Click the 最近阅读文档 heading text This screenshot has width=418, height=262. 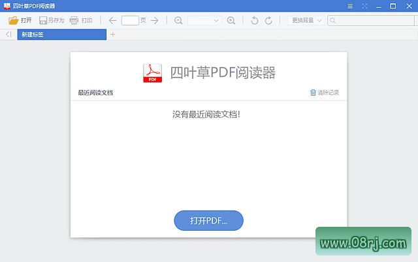tap(95, 93)
